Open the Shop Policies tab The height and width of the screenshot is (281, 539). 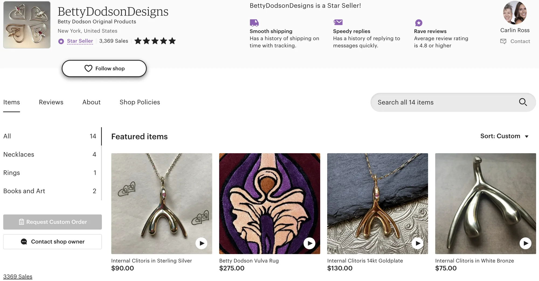[x=140, y=102]
